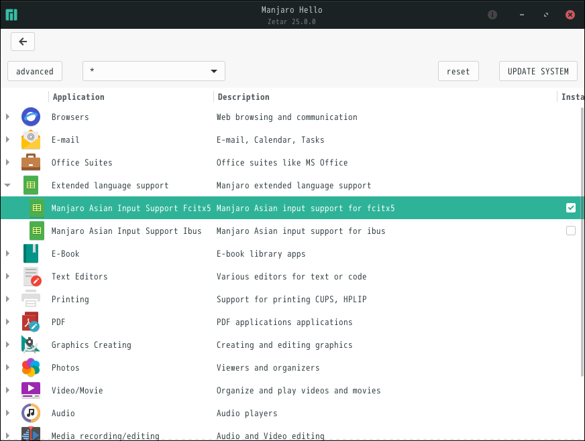Click the Ibus input support row icon
This screenshot has height=441, width=585.
pos(36,231)
